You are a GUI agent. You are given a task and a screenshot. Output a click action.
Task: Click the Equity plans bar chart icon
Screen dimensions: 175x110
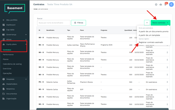(4, 44)
